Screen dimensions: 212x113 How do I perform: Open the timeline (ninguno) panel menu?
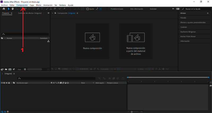[14, 74]
